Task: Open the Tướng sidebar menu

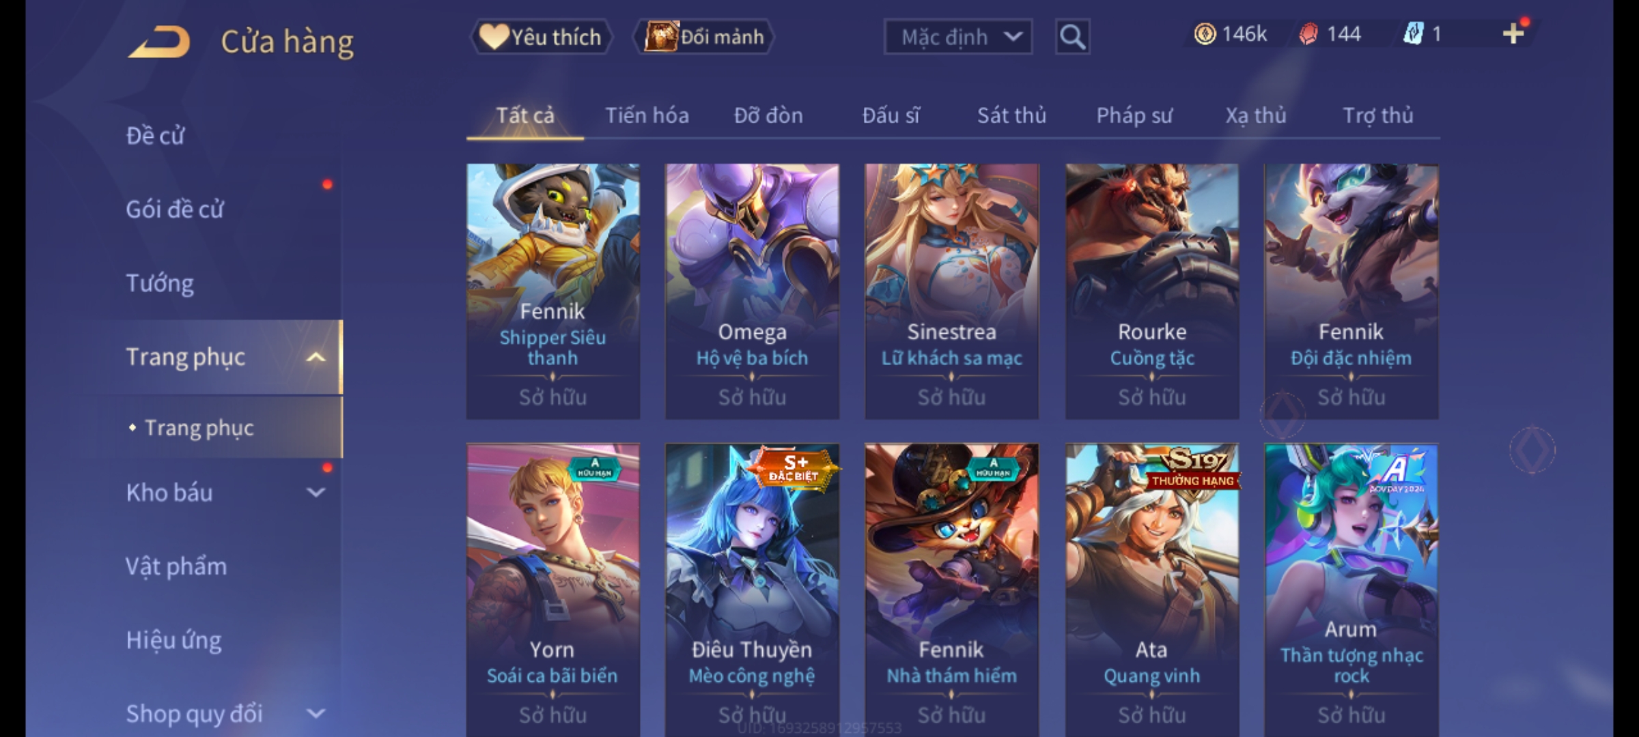Action: [160, 283]
